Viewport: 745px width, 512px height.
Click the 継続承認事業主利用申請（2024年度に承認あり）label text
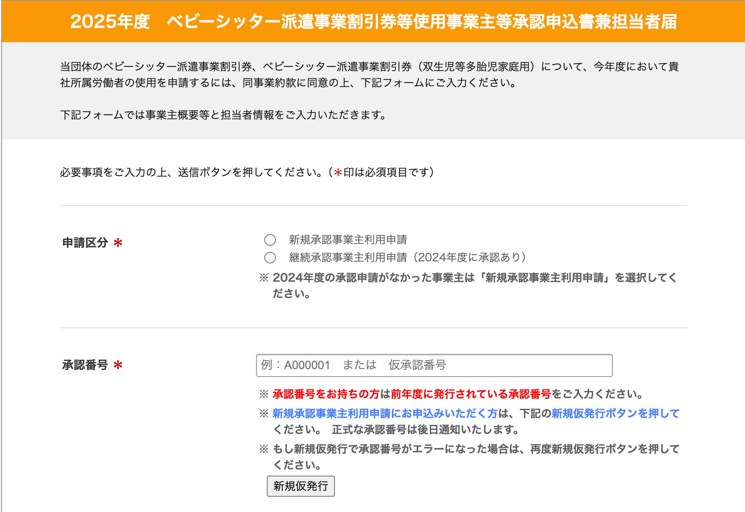point(407,258)
